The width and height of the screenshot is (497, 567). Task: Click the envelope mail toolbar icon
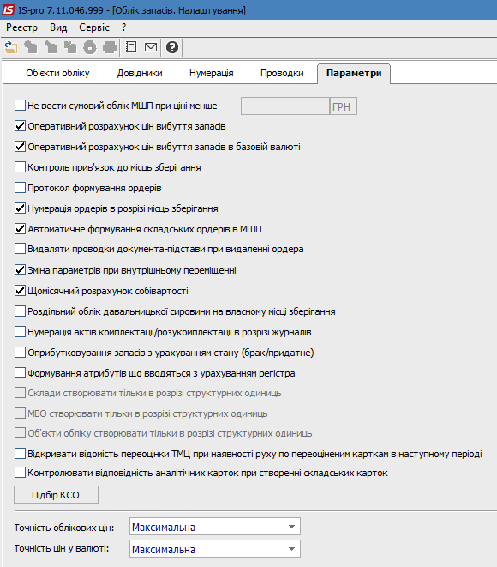151,47
